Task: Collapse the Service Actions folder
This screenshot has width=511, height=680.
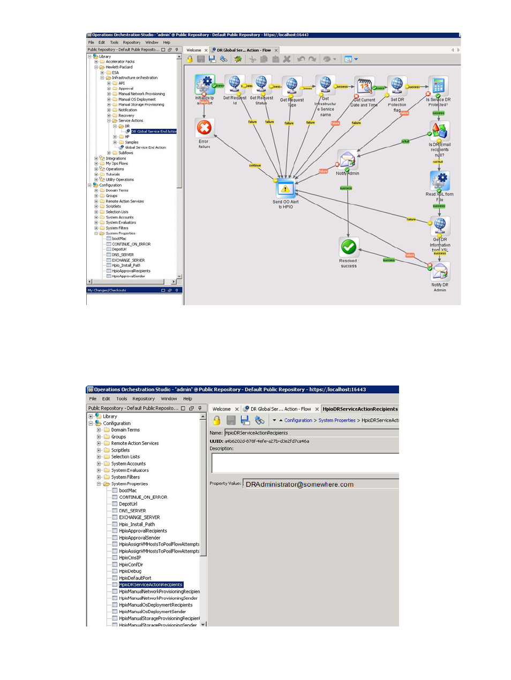Action: 109,120
